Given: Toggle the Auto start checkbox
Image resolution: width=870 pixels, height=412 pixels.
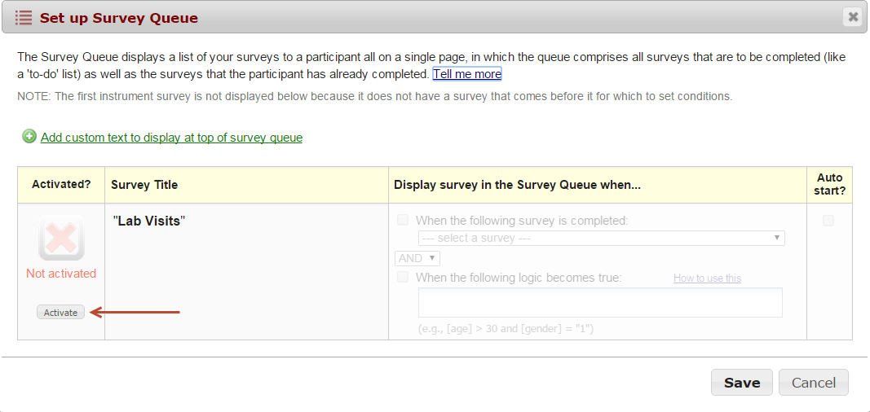Looking at the screenshot, I should point(828,221).
